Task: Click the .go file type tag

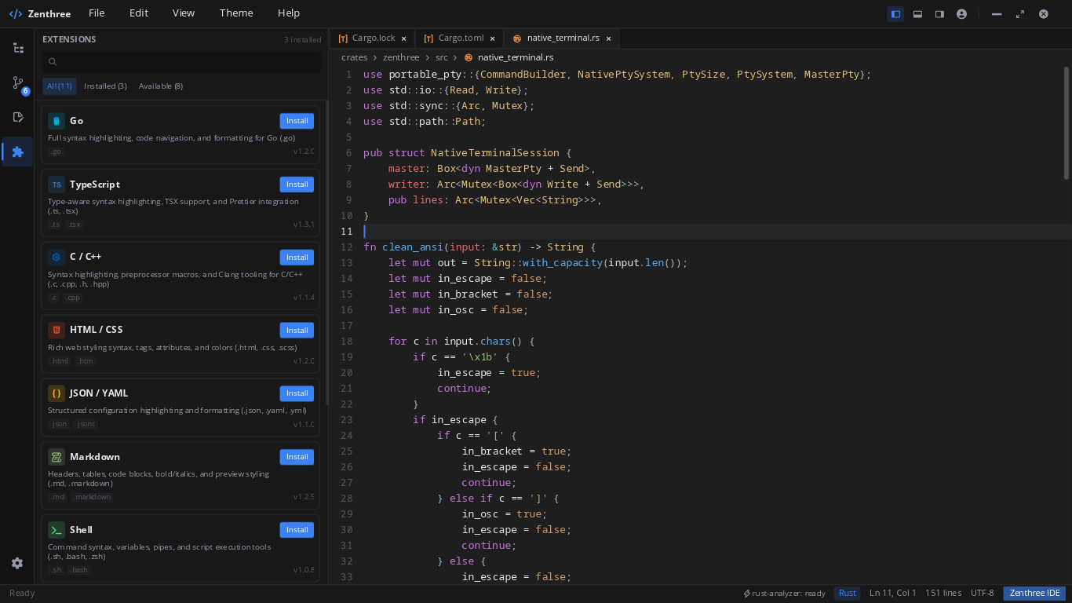Action: (56, 152)
